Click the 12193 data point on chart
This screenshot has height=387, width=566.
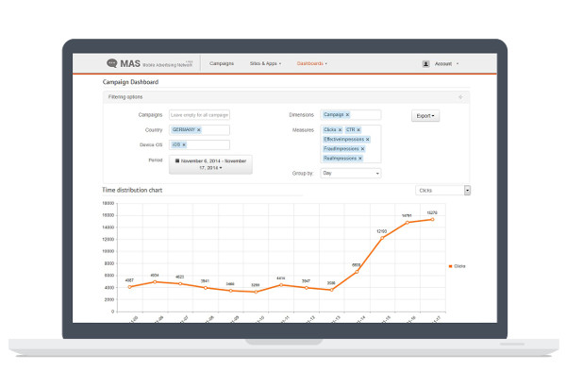(382, 238)
